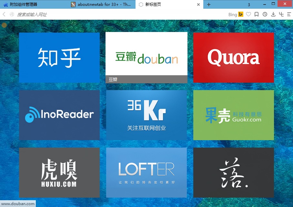Select the 新标签页 tab
This screenshot has height=207, width=293.
[x=169, y=4]
